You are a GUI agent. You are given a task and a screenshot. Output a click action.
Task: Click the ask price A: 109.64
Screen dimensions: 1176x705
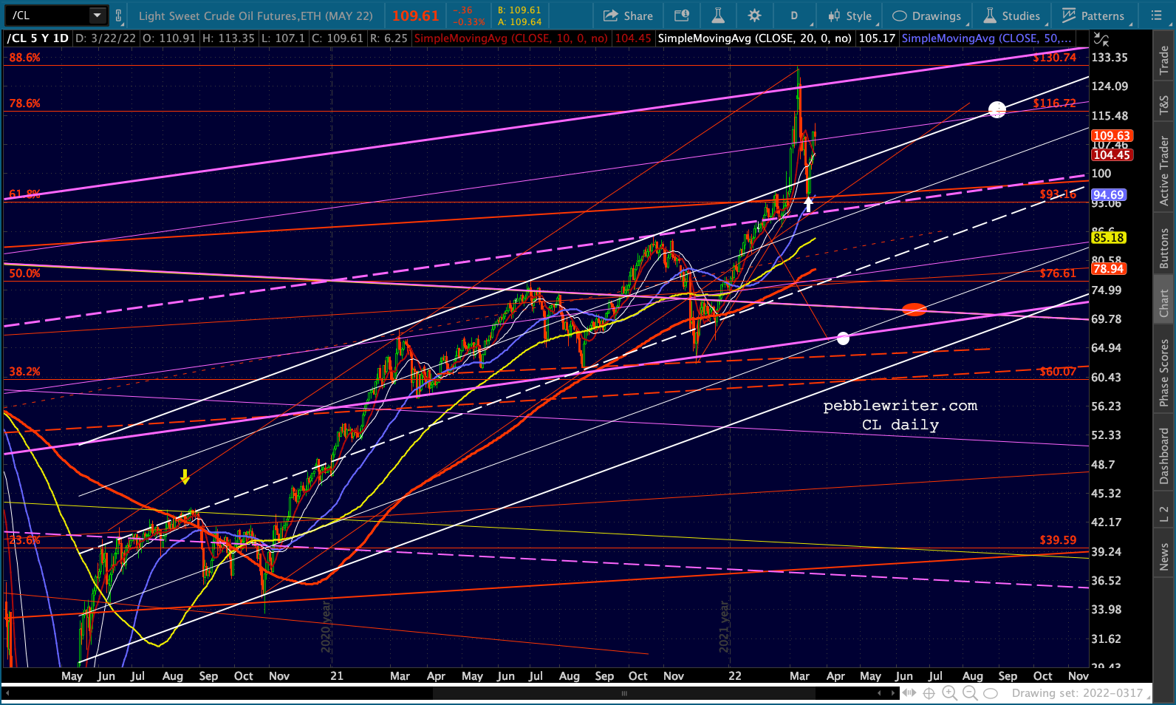point(519,22)
